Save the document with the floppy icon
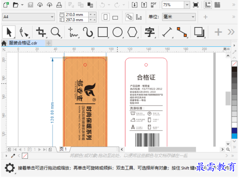Viewport: 239px width, 178px height. (x=30, y=5)
